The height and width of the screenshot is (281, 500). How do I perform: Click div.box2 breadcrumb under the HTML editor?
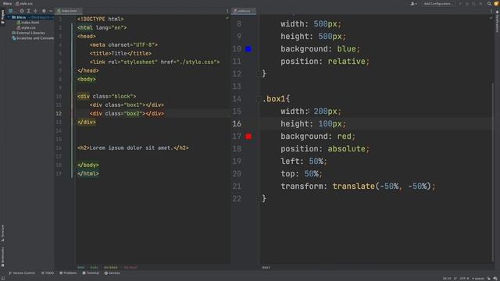point(130,267)
